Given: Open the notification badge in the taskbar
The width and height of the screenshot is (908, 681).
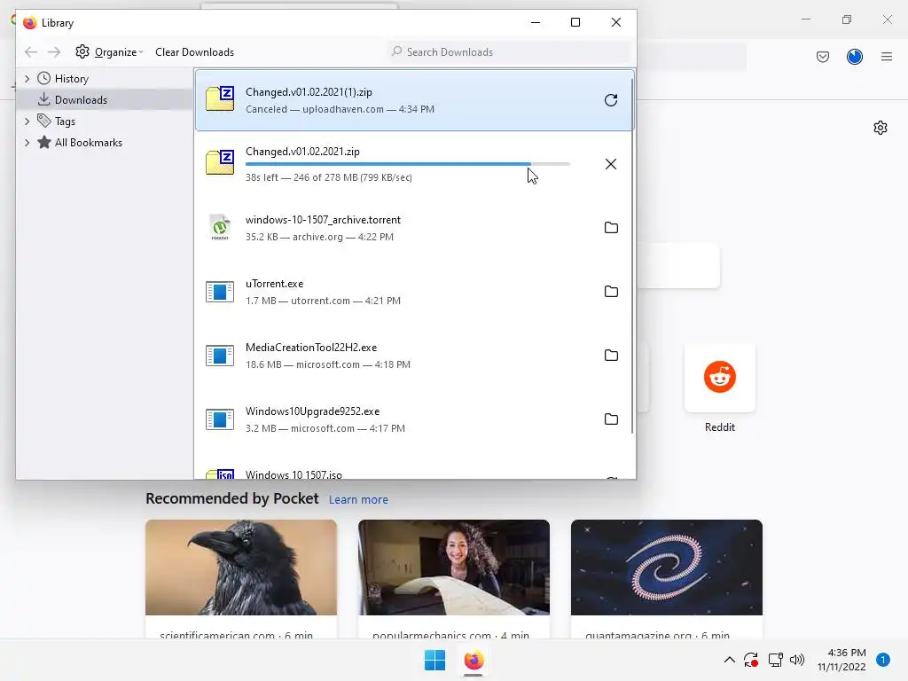Looking at the screenshot, I should point(882,660).
